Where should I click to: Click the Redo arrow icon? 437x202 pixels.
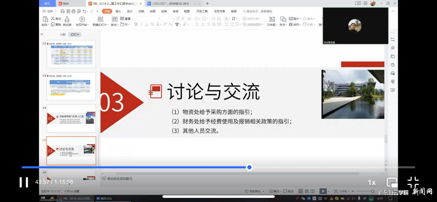coord(92,11)
